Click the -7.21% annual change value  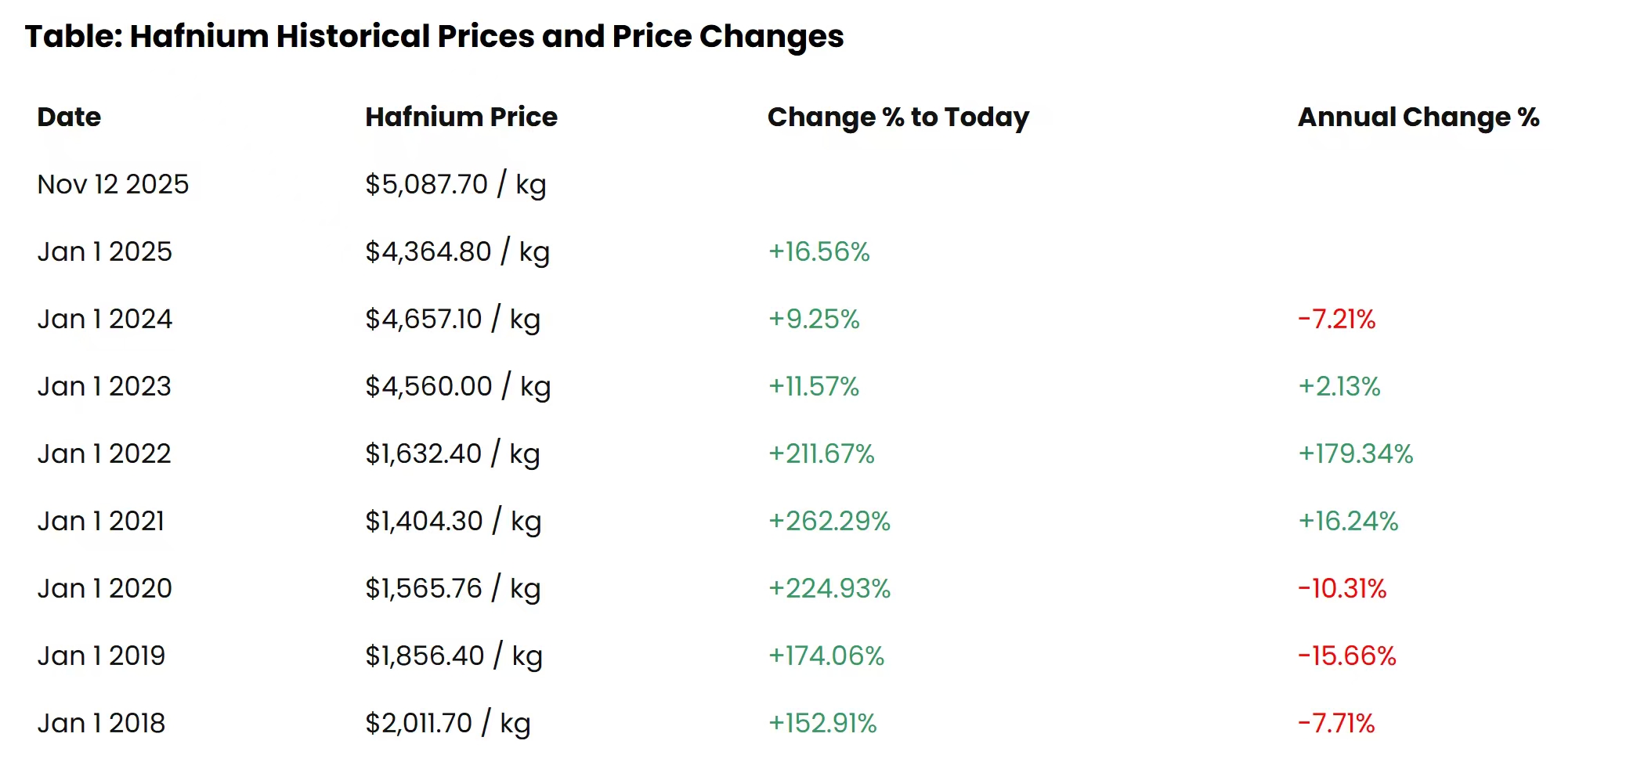pos(1336,320)
